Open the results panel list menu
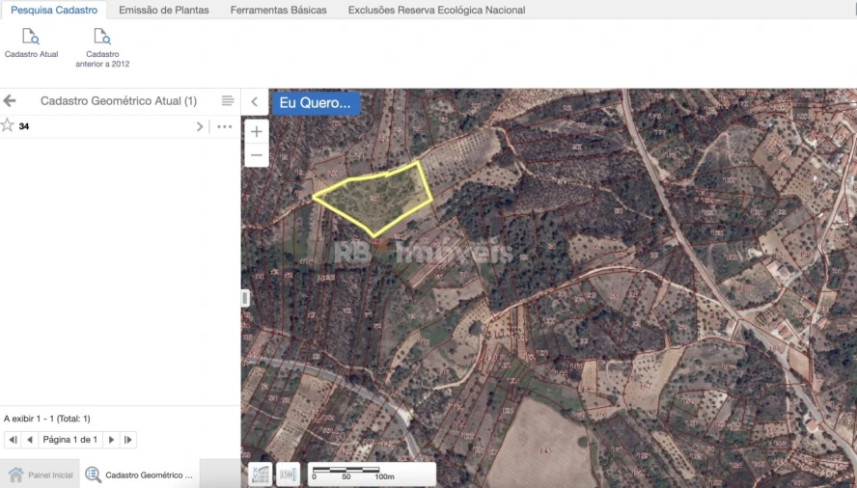The width and height of the screenshot is (857, 488). pos(228,101)
